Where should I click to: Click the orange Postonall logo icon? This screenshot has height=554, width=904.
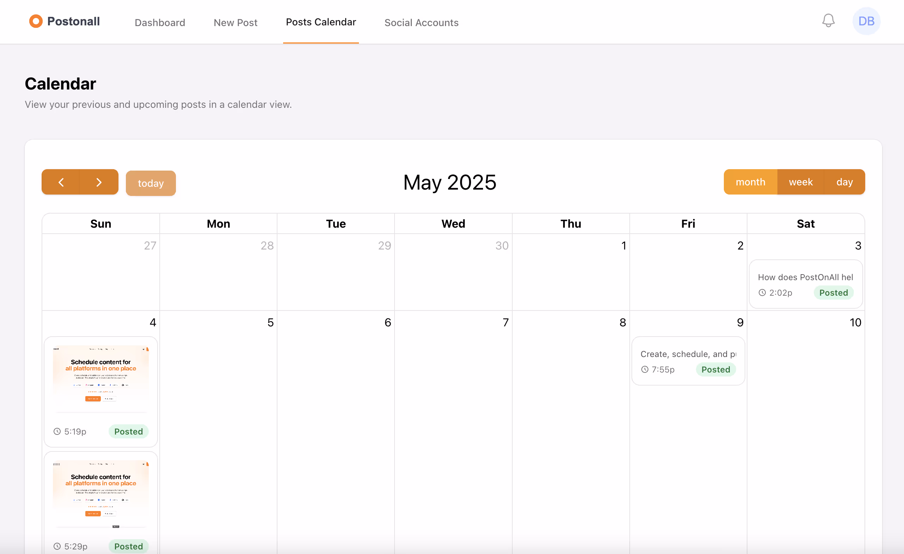[36, 21]
